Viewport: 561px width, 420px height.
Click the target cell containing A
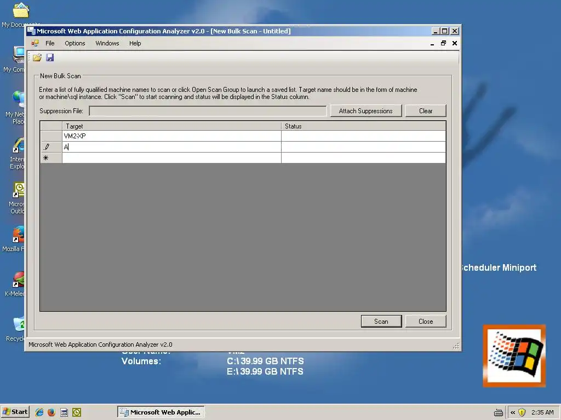[171, 147]
